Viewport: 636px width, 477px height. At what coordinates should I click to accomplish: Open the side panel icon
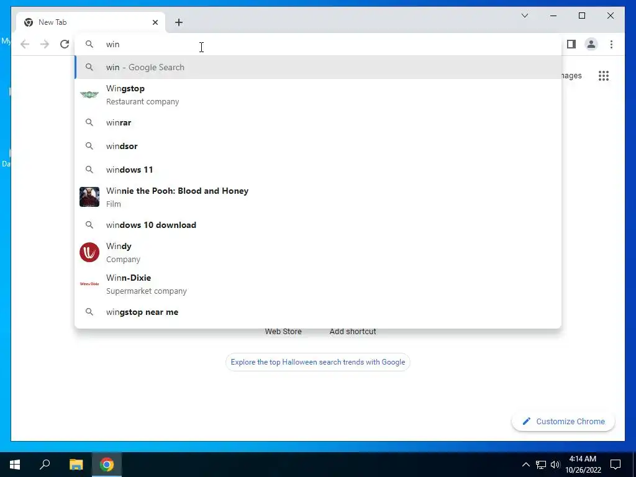571,44
